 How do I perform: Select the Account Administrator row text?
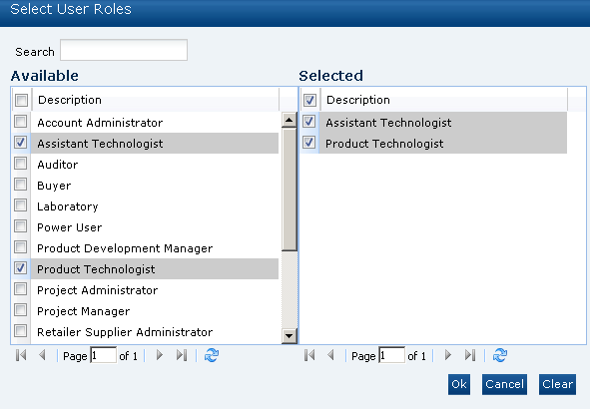[x=100, y=123]
